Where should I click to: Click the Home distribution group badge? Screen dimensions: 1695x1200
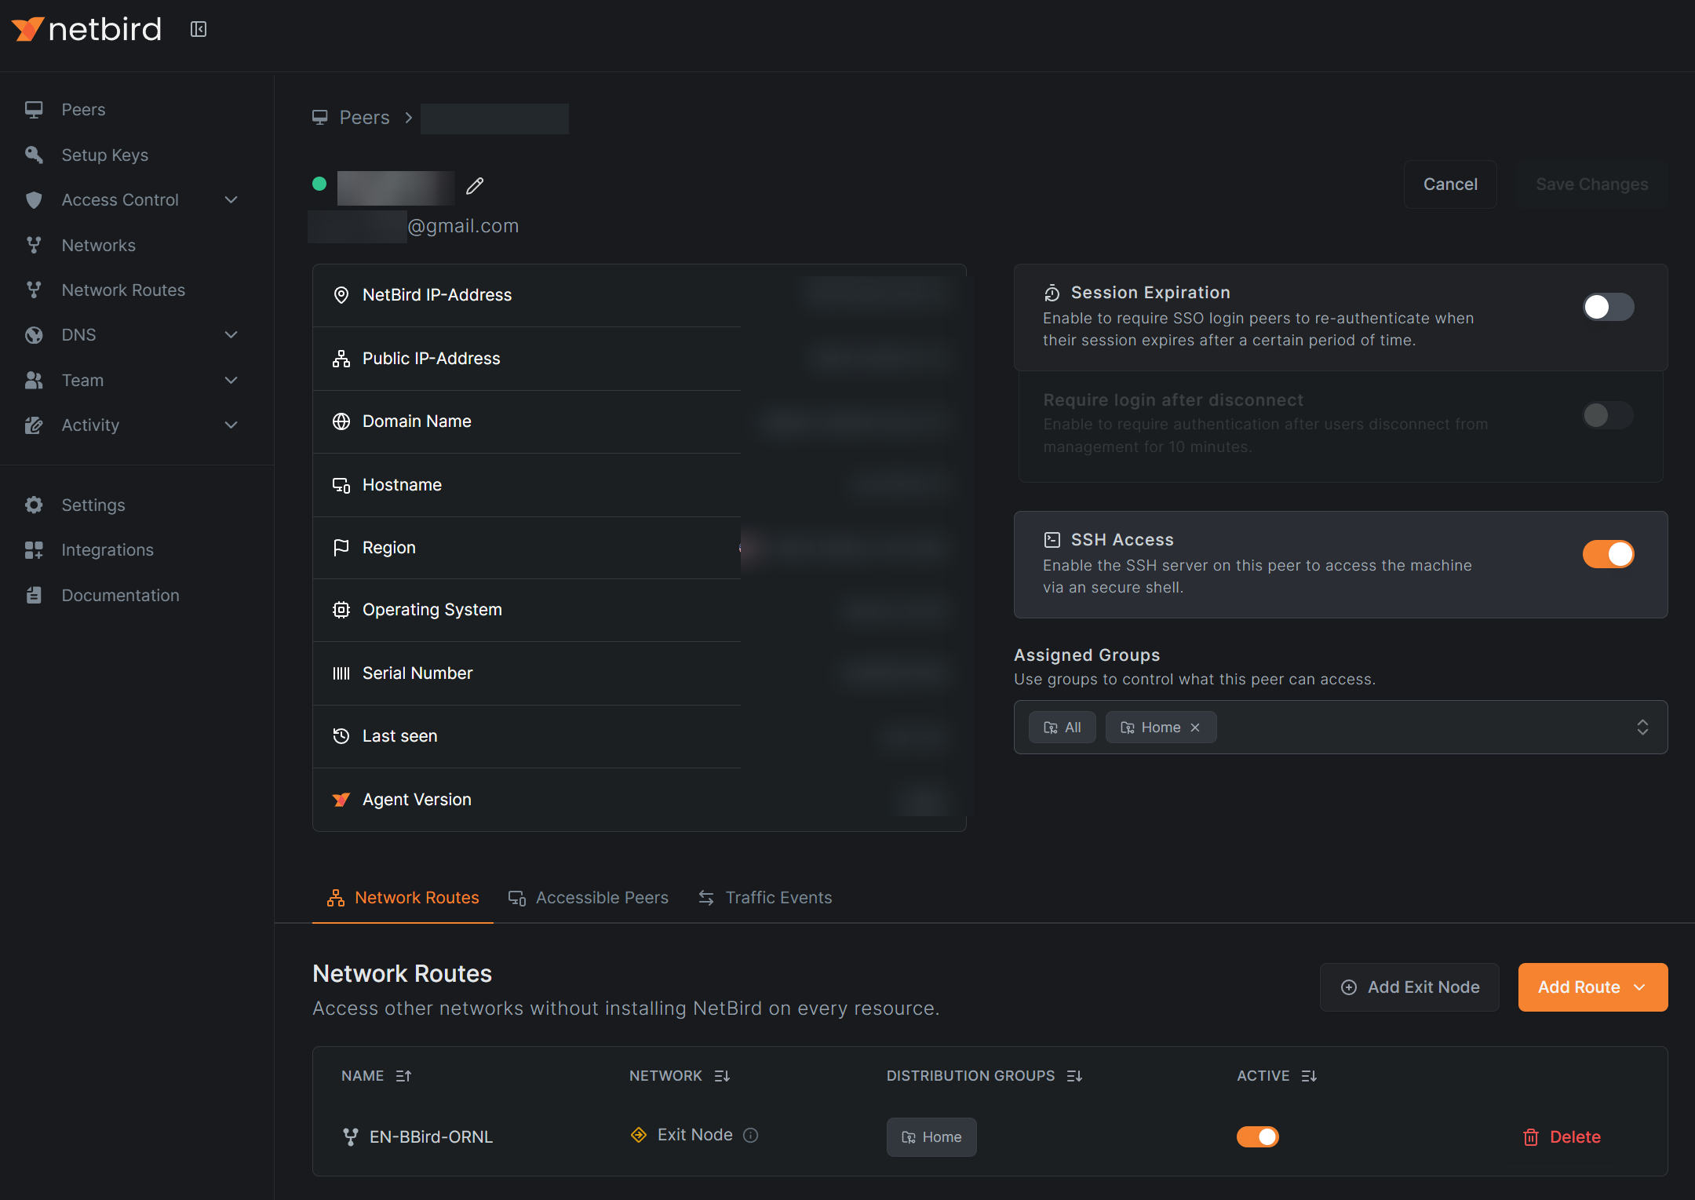(931, 1136)
